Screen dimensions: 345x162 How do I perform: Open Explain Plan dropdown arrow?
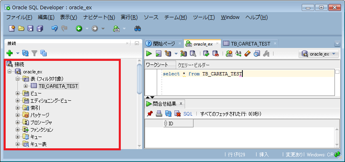pyautogui.click(x=176, y=54)
